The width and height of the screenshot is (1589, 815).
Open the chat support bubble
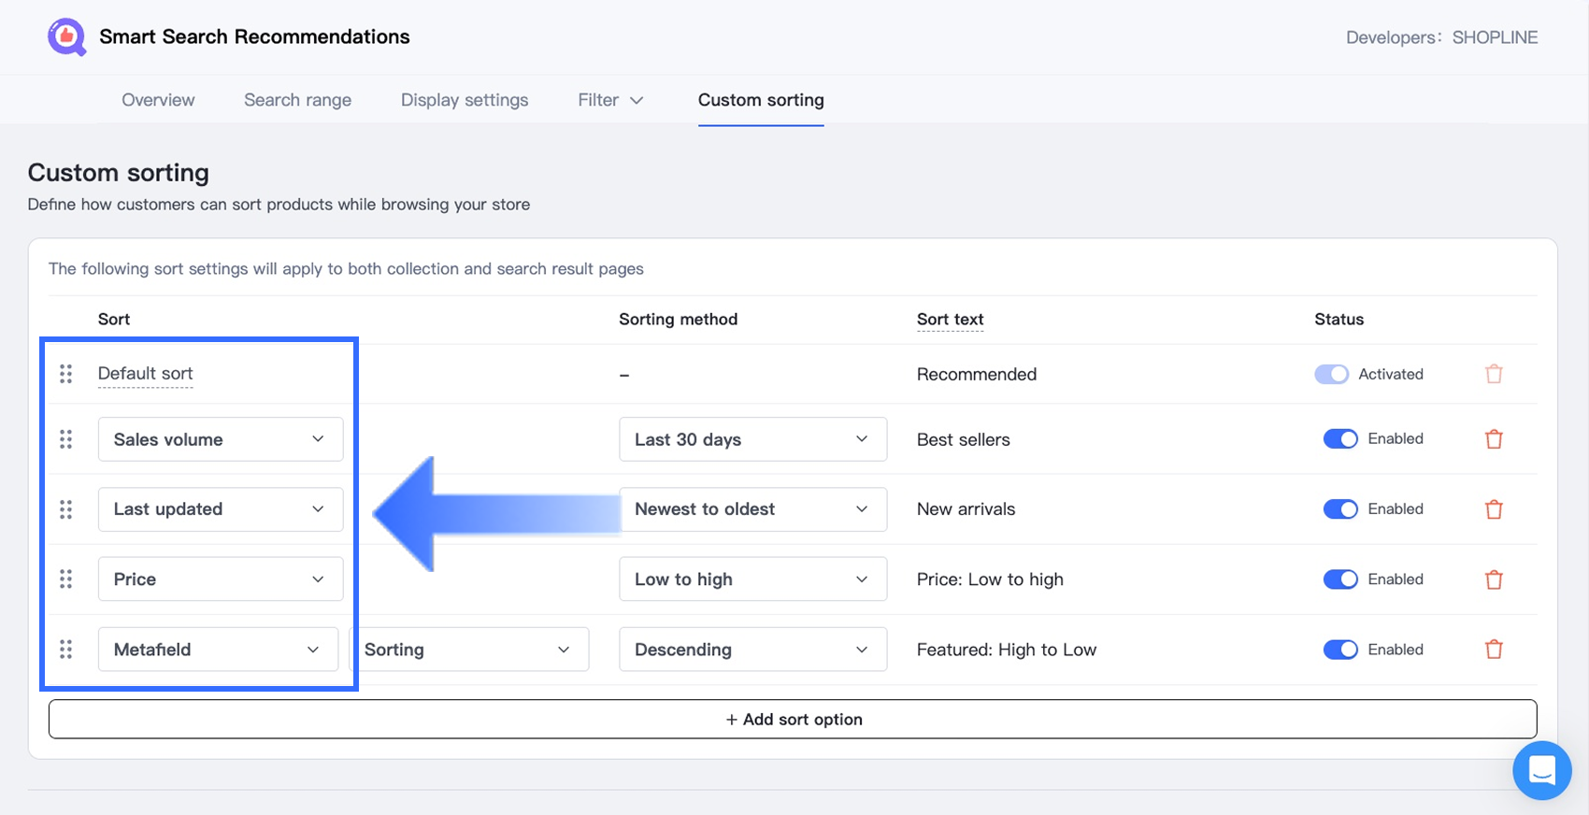[x=1541, y=770]
